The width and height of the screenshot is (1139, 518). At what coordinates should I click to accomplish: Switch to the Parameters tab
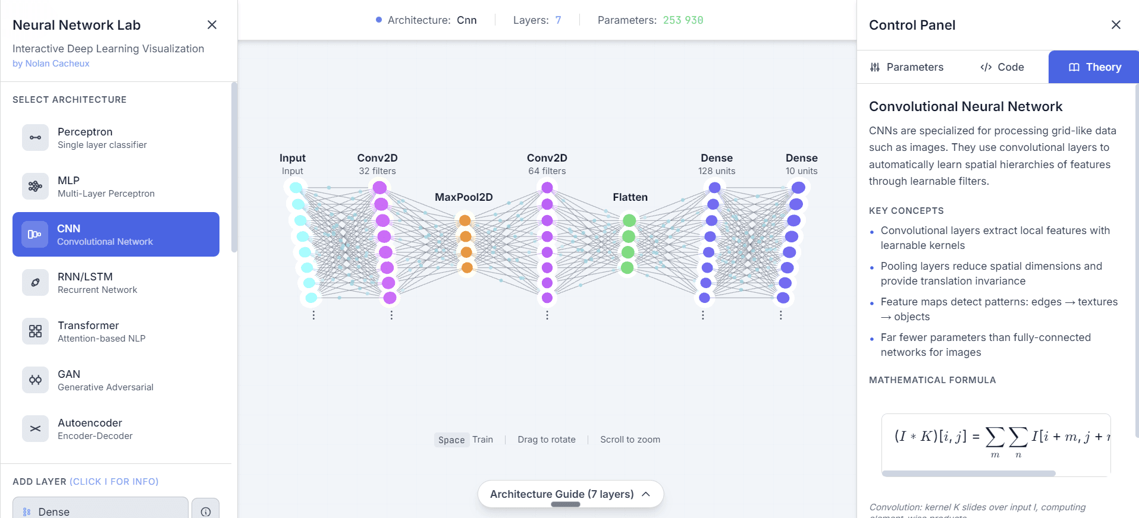click(x=906, y=67)
